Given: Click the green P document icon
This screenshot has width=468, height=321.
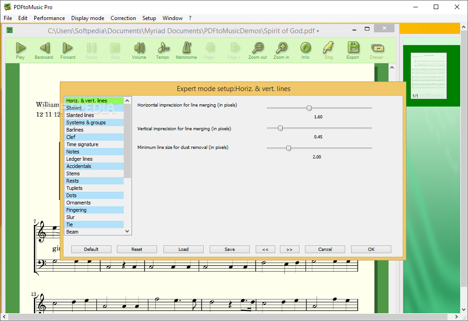Looking at the screenshot, I should pyautogui.click(x=10, y=30).
